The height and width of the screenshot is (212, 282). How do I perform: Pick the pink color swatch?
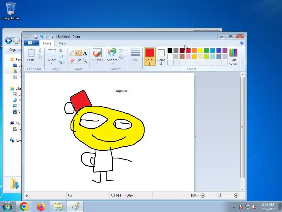pyautogui.click(x=188, y=57)
